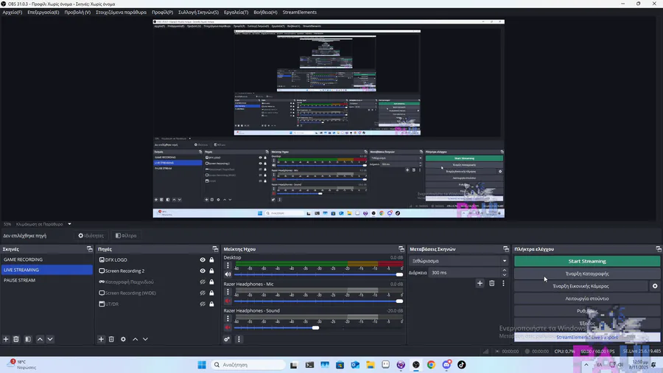Open the Ξεθώριασμα transition dropdown

[458, 261]
